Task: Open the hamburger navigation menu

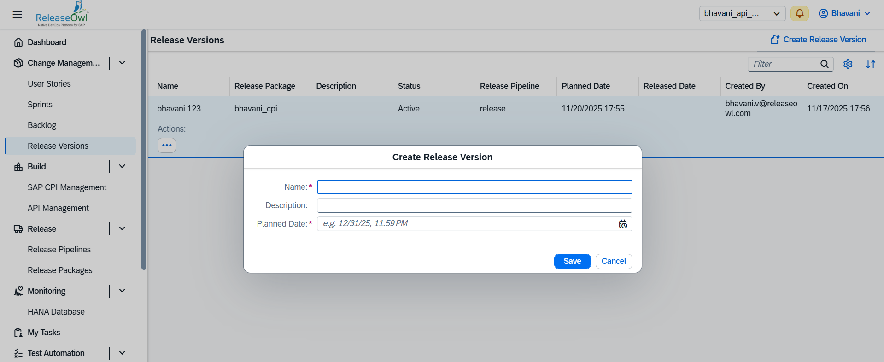Action: pyautogui.click(x=17, y=14)
